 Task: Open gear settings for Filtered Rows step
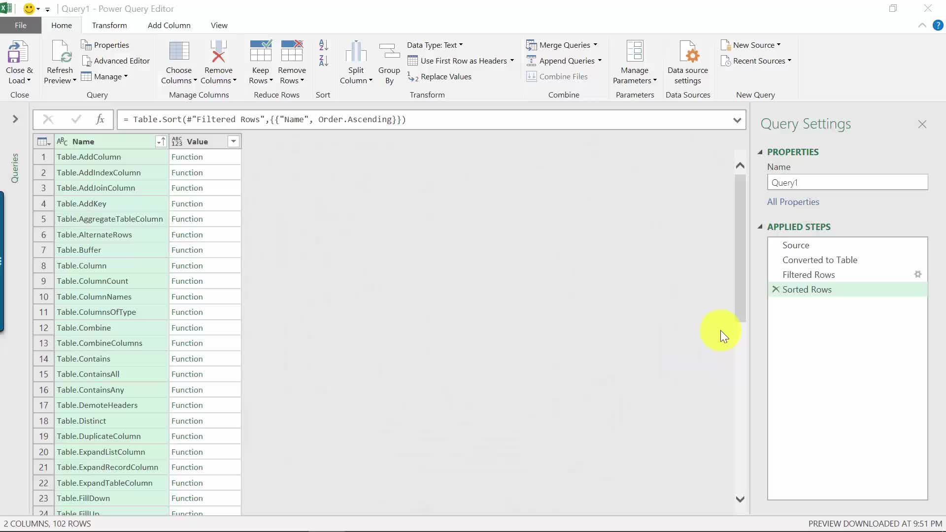917,274
